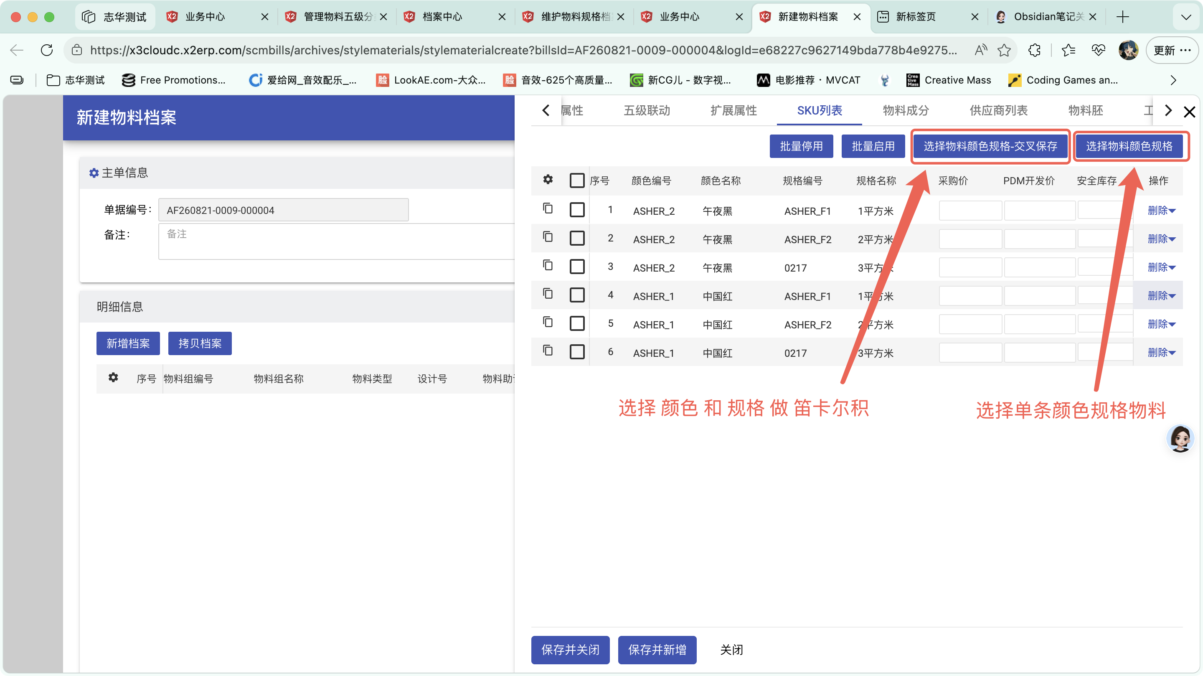Image resolution: width=1203 pixels, height=676 pixels.
Task: Click the 批量停用 button
Action: [x=802, y=146]
